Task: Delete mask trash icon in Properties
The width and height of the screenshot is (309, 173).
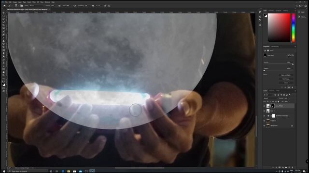Action: tap(292, 87)
